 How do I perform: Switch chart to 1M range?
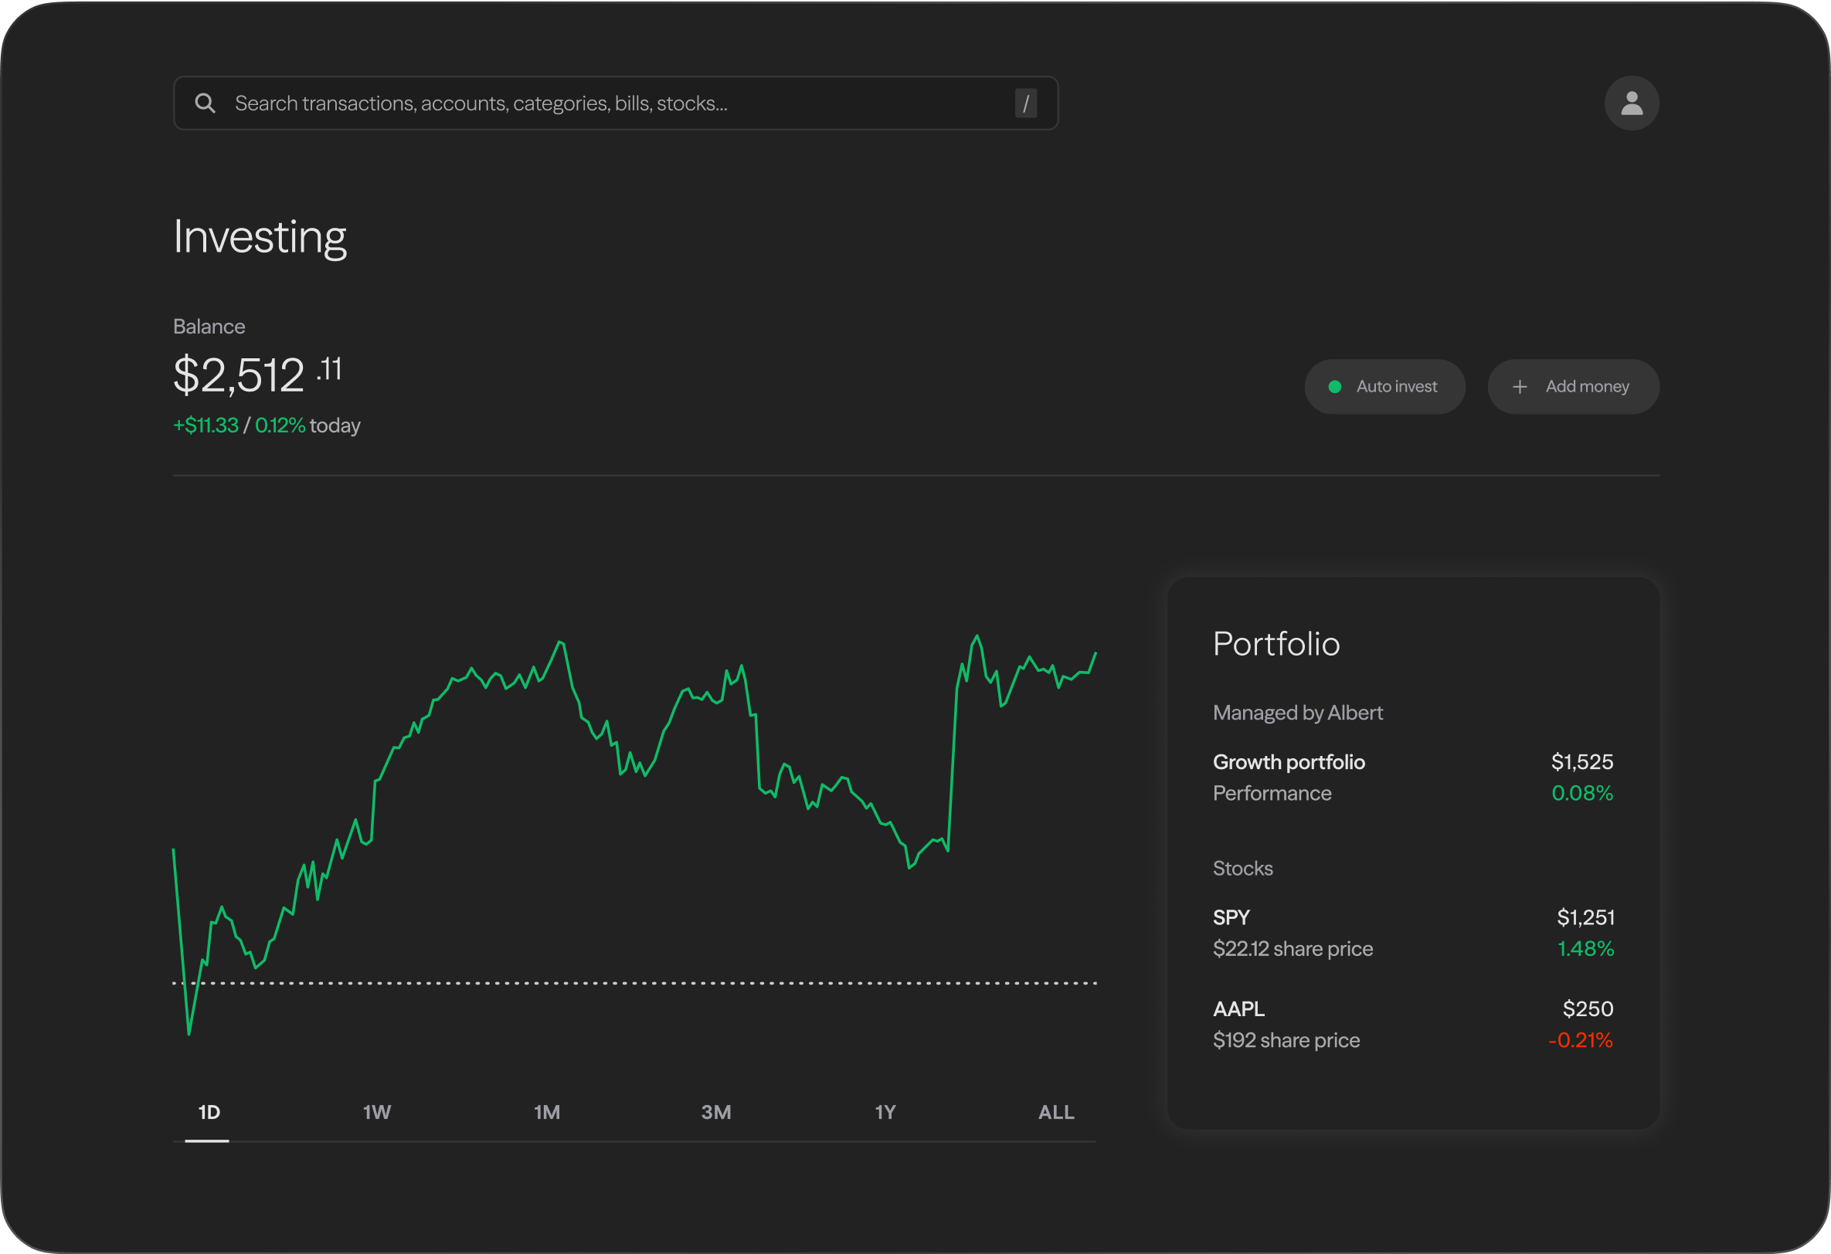point(547,1111)
